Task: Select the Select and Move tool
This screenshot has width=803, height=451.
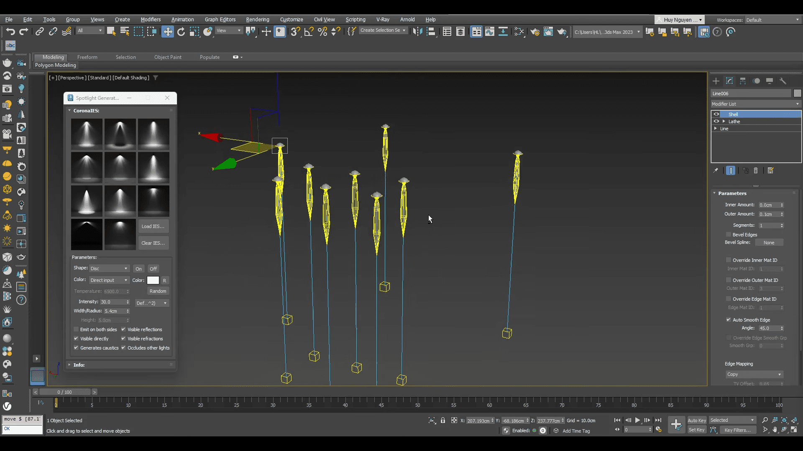Action: 168,31
